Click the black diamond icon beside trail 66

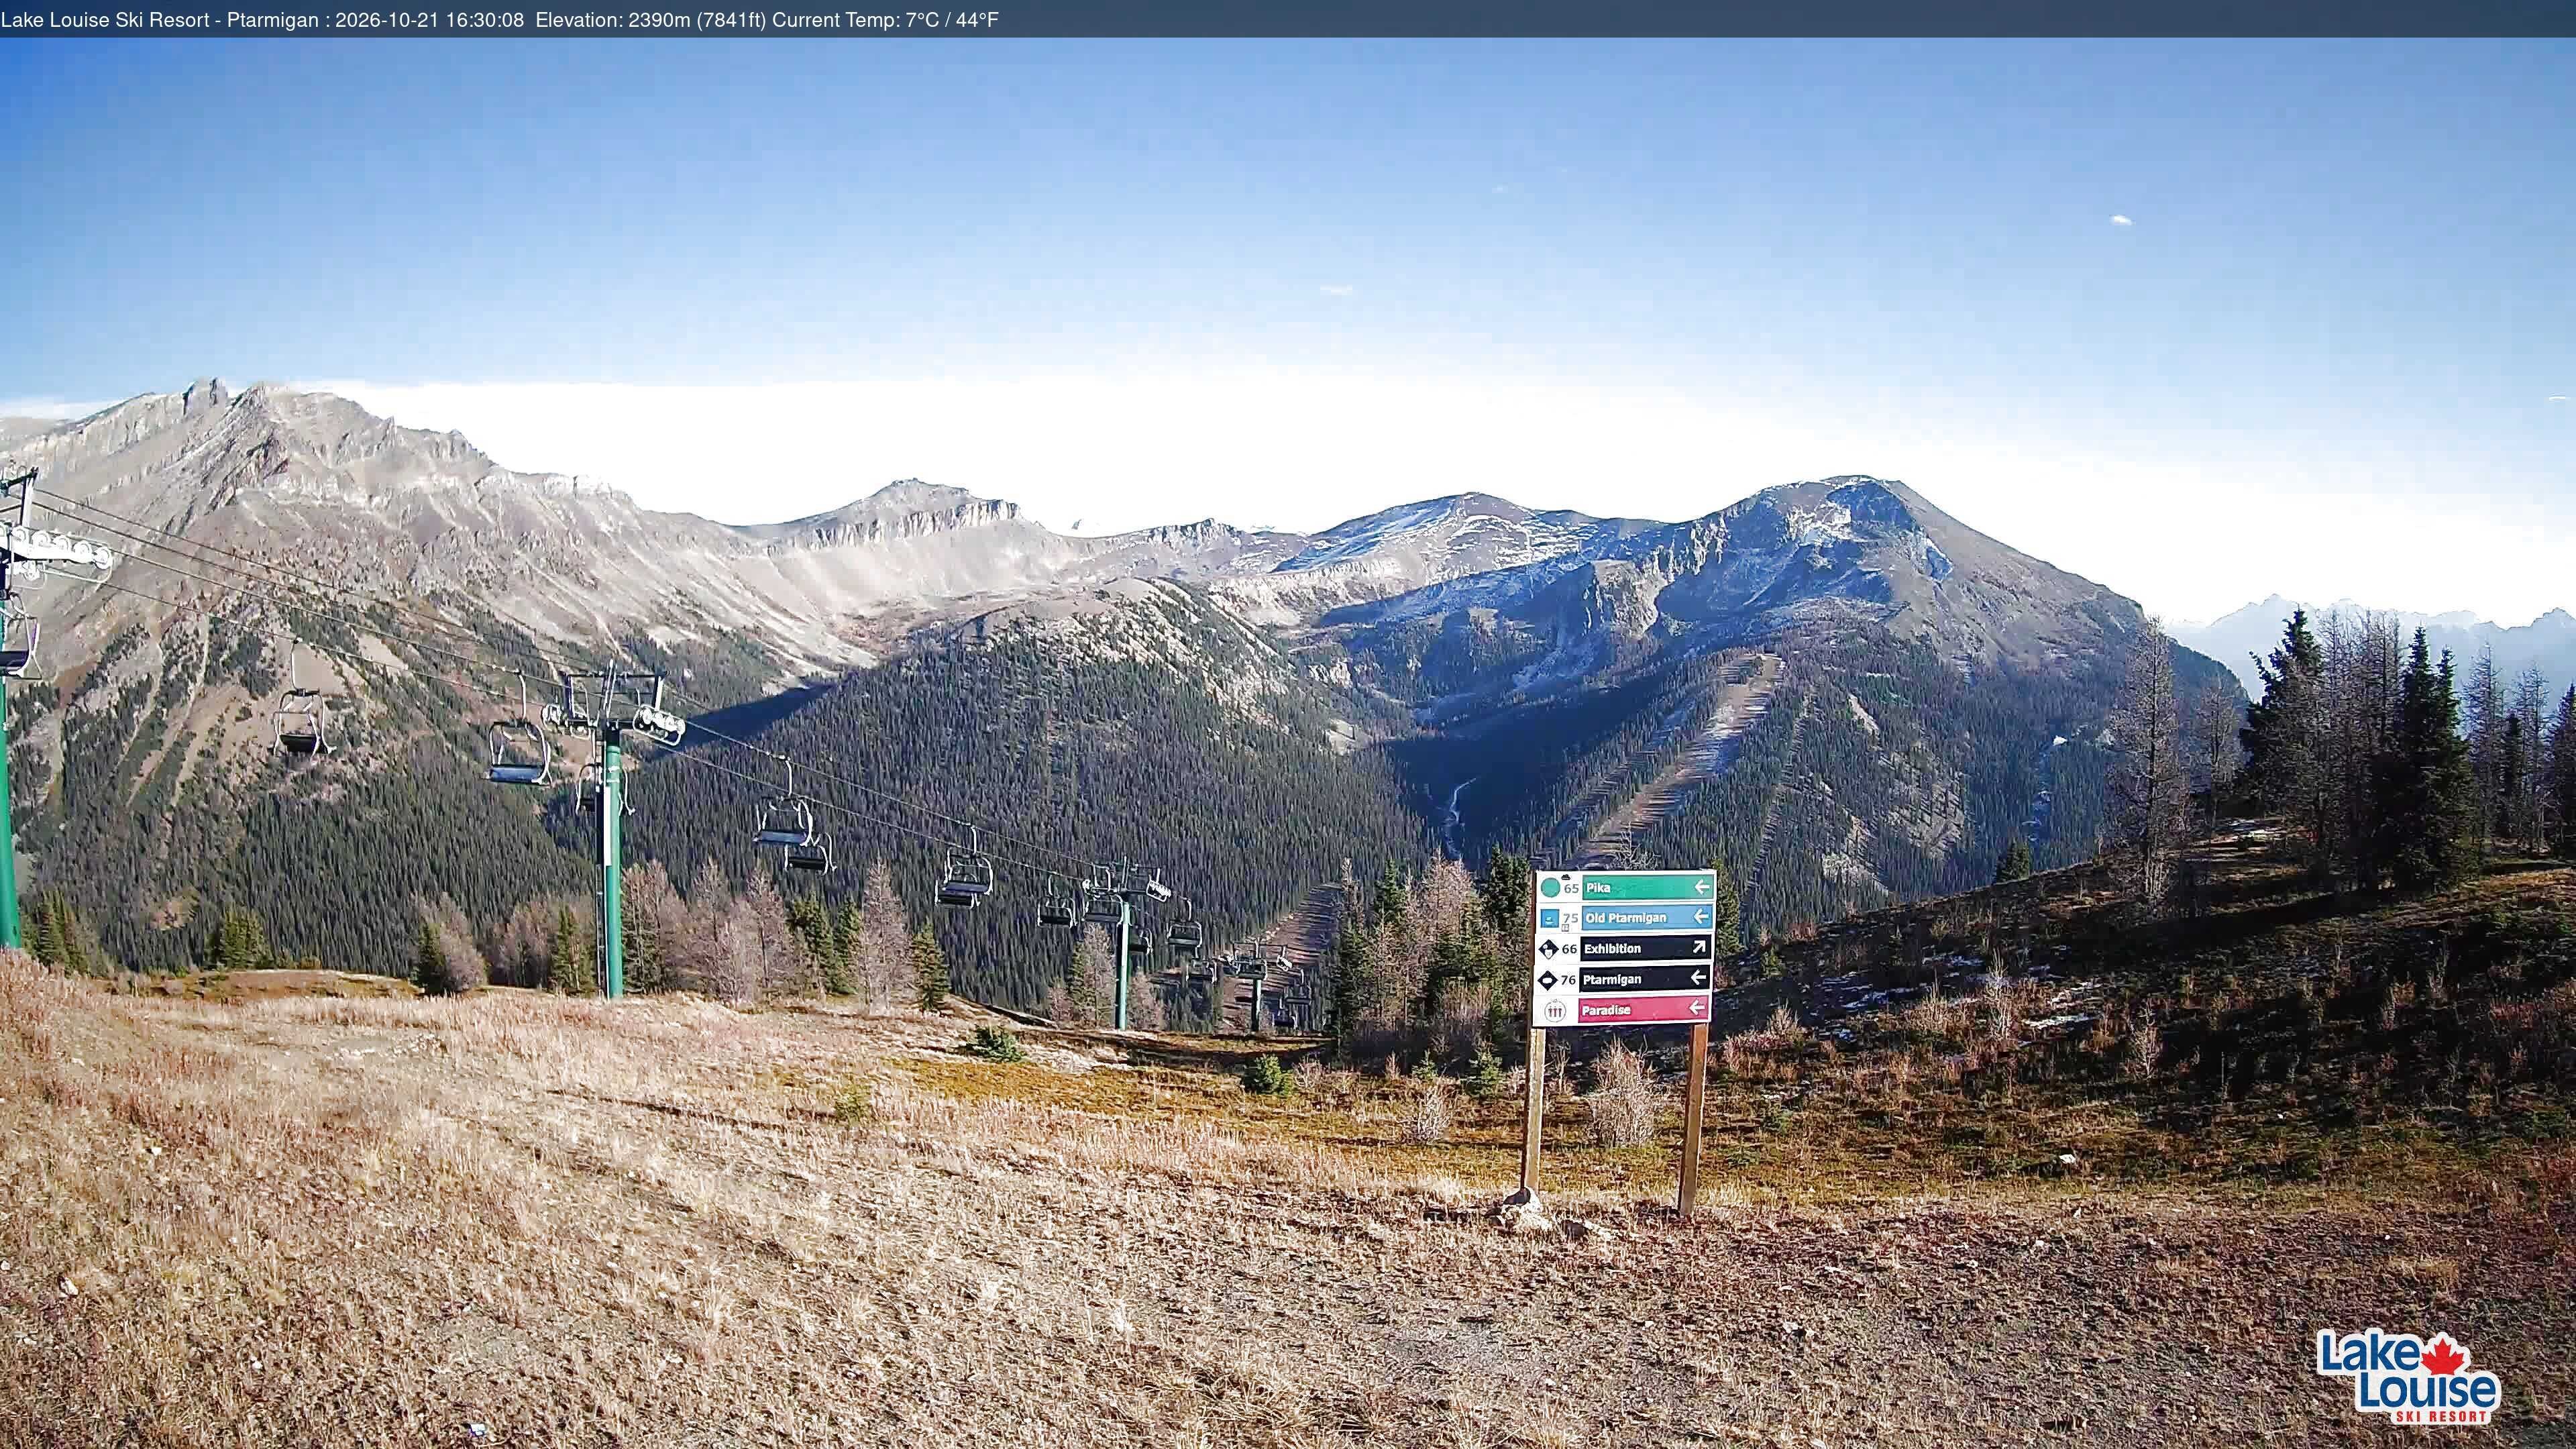pos(1549,949)
